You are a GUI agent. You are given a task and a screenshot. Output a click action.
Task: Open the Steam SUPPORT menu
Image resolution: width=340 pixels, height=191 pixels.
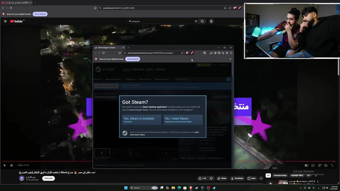[x=160, y=70]
